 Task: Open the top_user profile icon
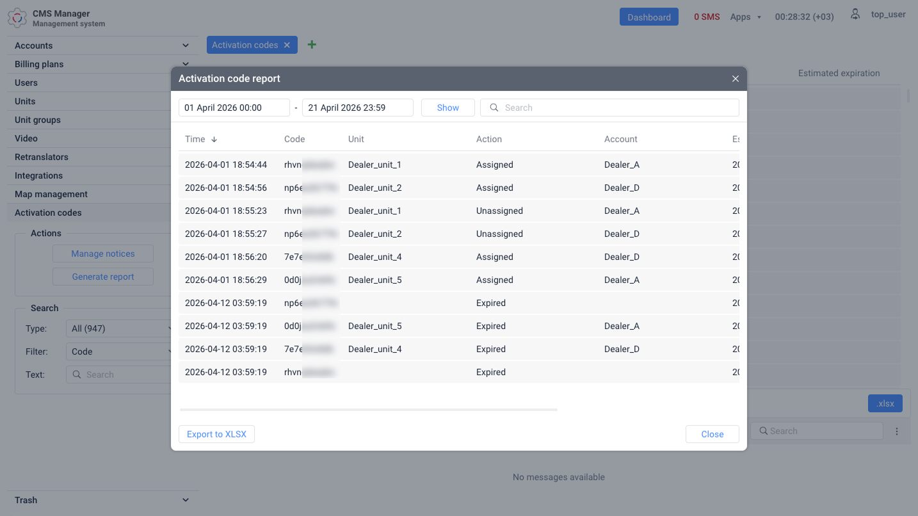[855, 14]
